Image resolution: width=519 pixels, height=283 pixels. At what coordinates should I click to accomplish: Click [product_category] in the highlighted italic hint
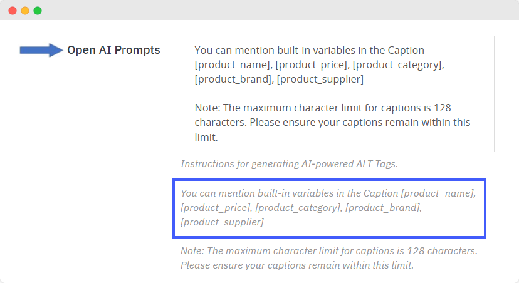tap(298, 208)
